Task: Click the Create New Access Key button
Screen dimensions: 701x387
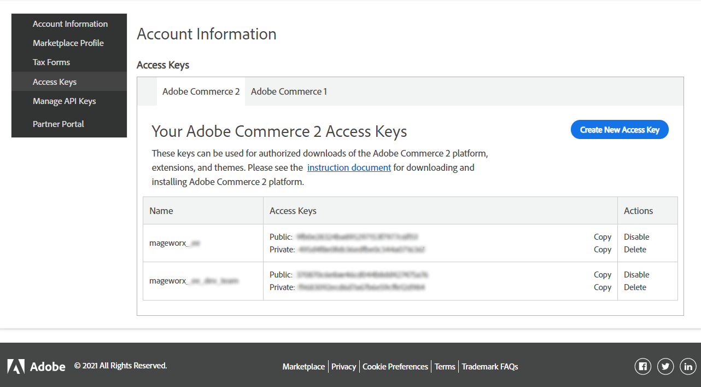Action: [x=620, y=129]
